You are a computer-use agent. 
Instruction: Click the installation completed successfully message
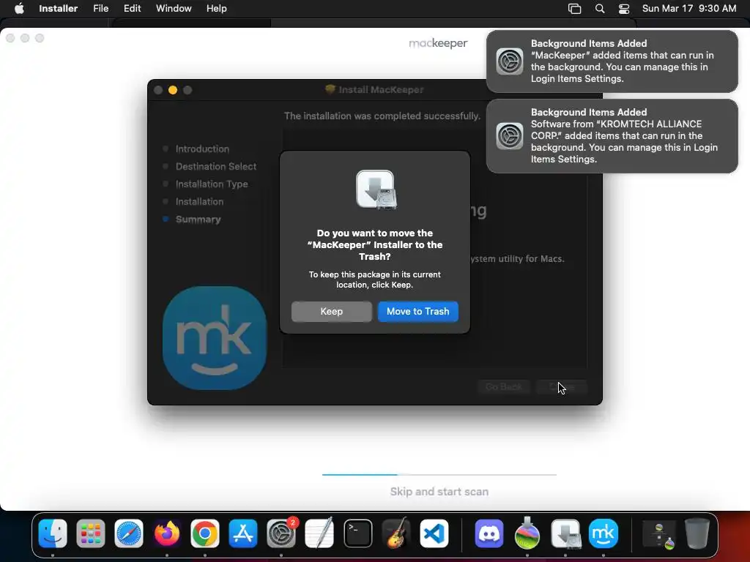[382, 116]
